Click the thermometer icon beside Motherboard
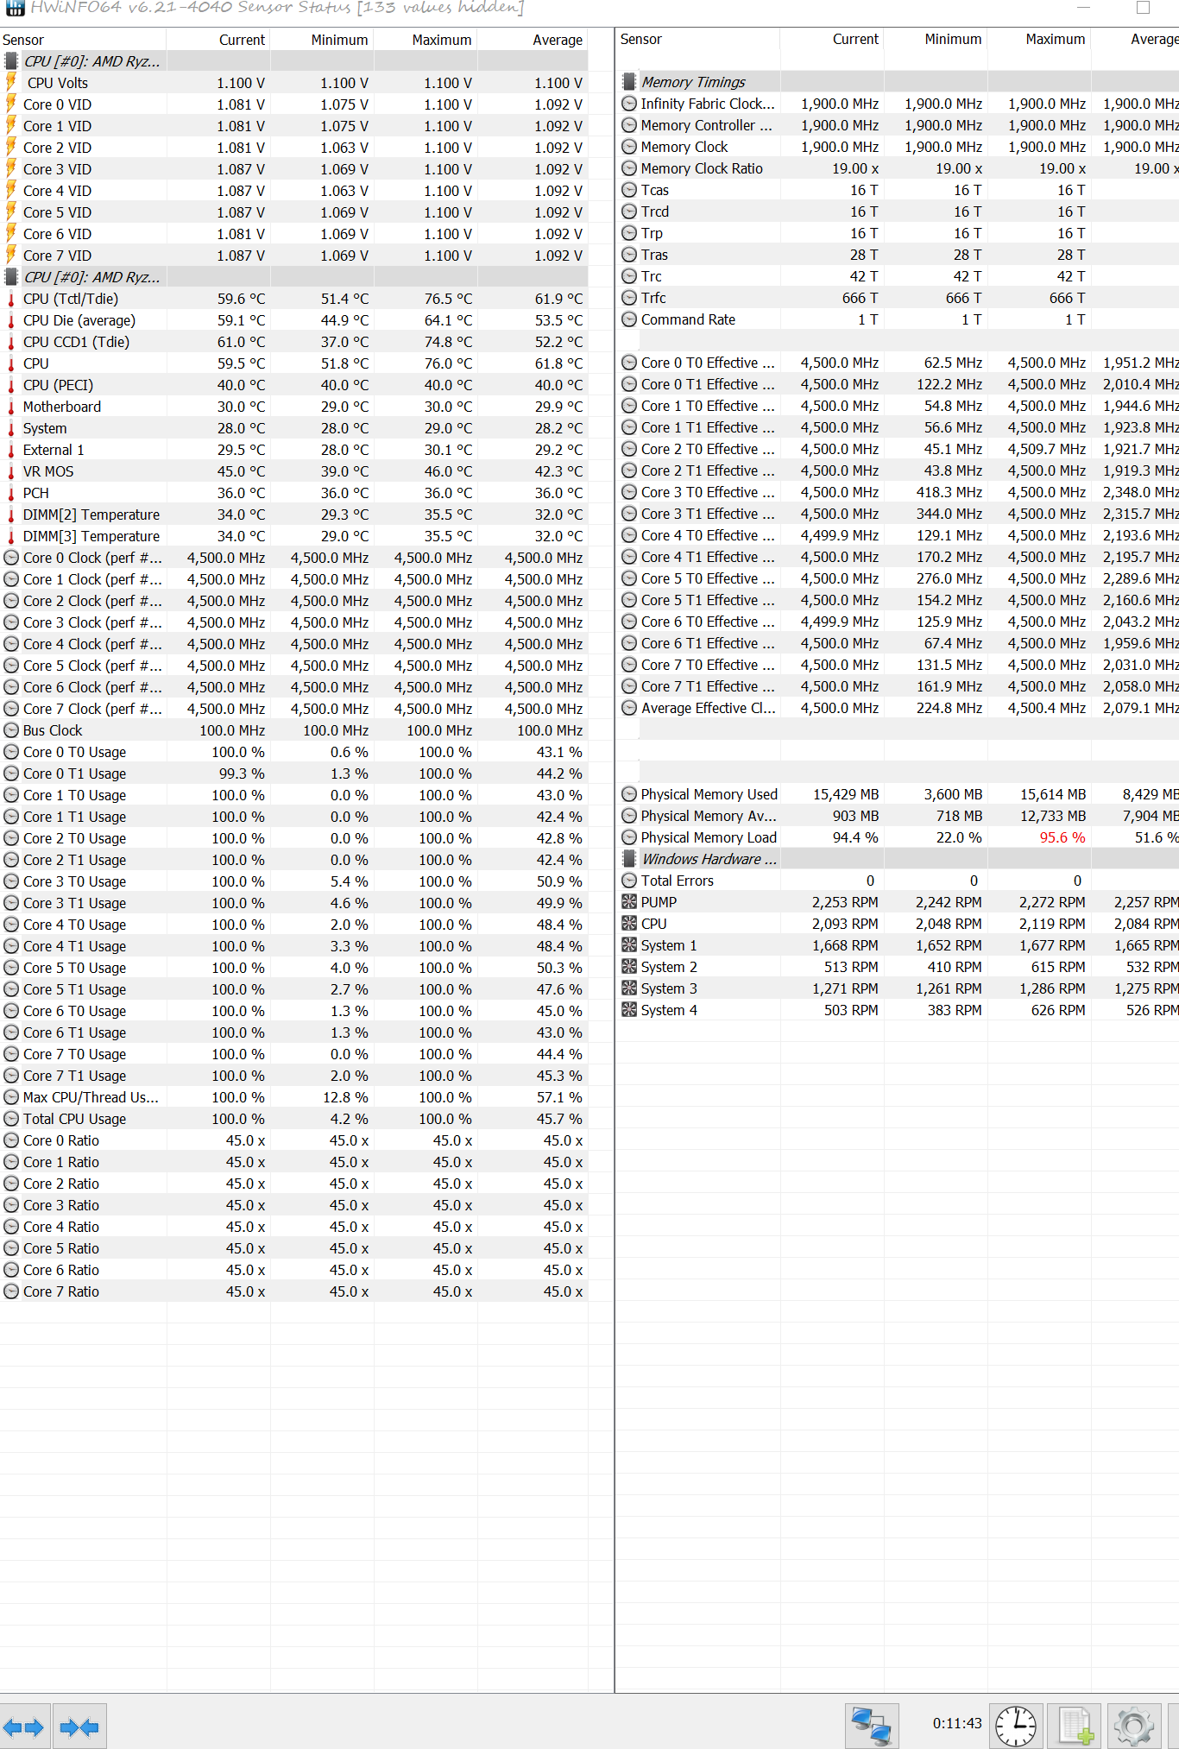The height and width of the screenshot is (1749, 1179). [11, 407]
